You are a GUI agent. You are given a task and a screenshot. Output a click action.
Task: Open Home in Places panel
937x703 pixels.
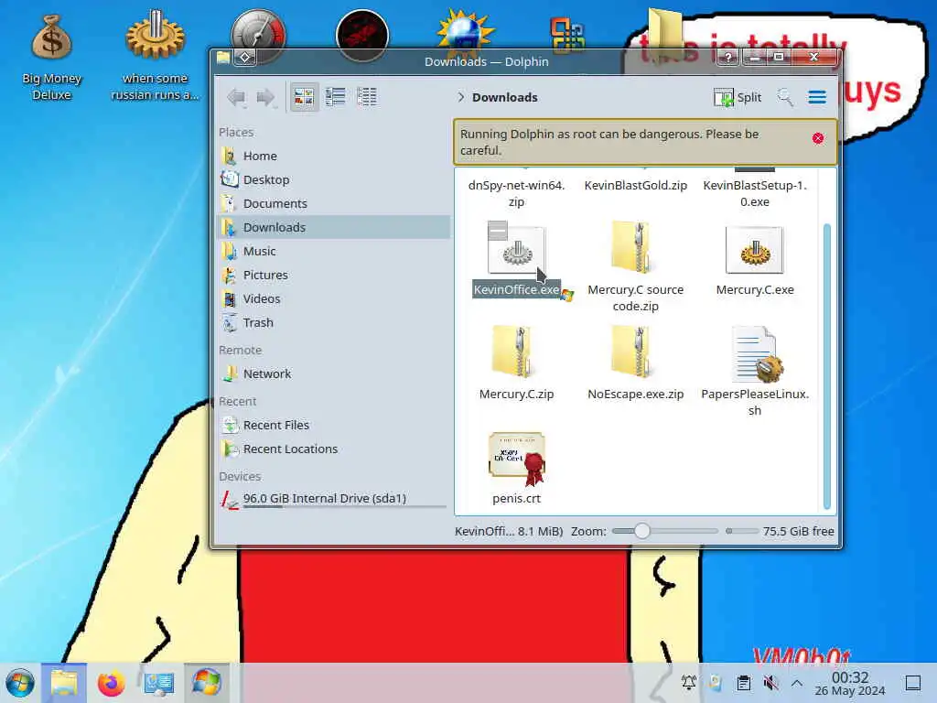pyautogui.click(x=333, y=156)
